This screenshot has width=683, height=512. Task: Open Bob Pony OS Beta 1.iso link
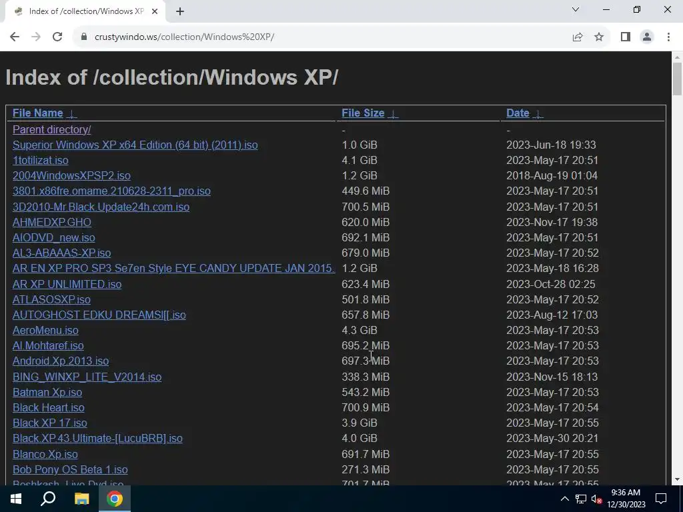(x=70, y=469)
